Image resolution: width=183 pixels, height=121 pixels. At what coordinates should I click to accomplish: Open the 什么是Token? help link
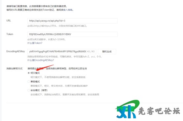click(35, 43)
